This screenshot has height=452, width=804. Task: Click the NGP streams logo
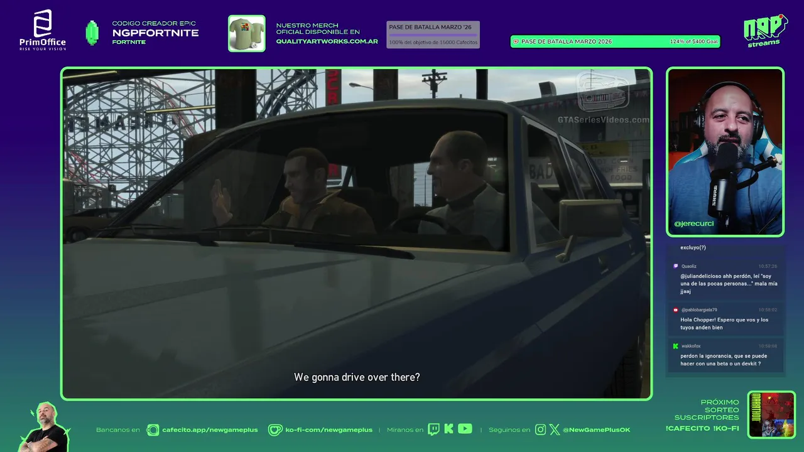tap(765, 30)
